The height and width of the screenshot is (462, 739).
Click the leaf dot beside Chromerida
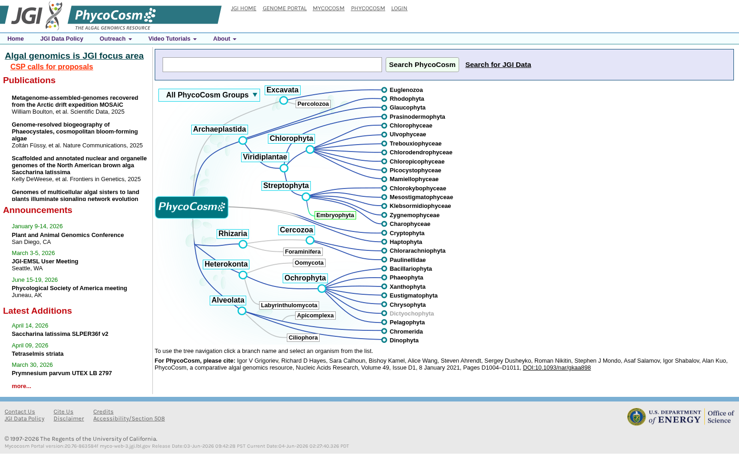[x=384, y=331]
